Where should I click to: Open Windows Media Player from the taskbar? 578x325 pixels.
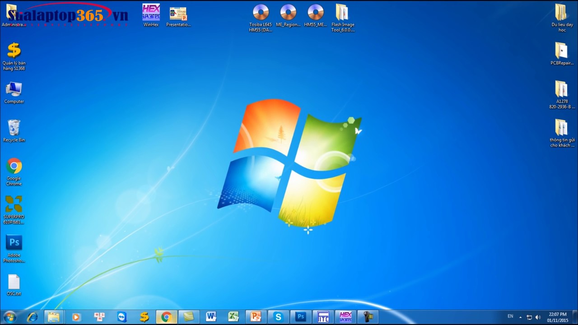point(76,317)
